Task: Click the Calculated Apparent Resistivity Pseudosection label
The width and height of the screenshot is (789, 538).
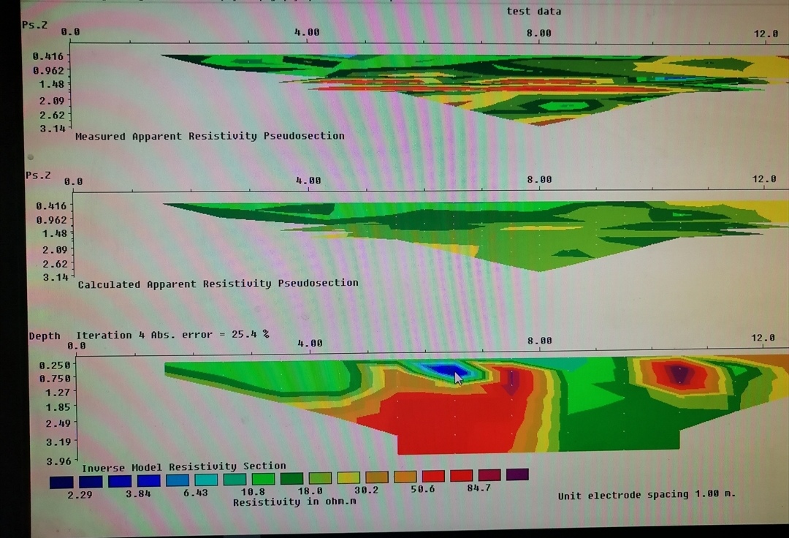Action: [218, 284]
